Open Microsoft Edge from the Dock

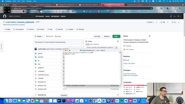click(x=104, y=101)
